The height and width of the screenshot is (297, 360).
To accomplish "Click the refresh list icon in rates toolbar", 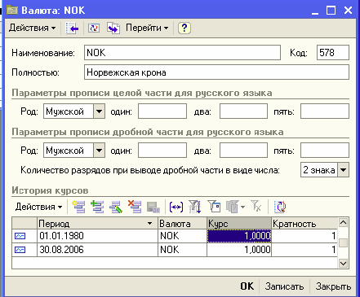I will point(280,207).
